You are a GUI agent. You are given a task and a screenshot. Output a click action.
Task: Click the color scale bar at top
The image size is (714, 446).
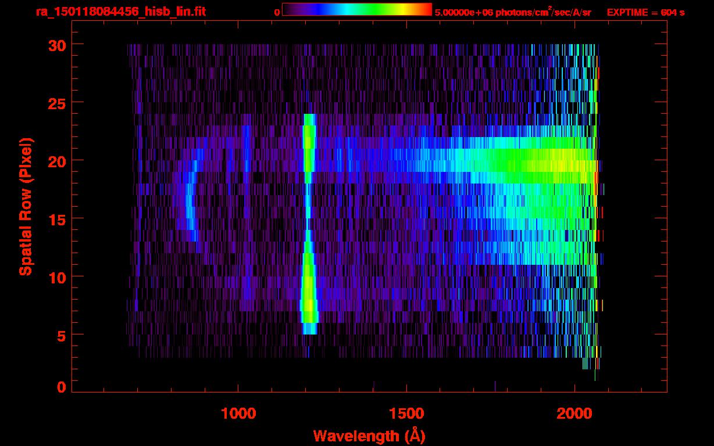356,9
